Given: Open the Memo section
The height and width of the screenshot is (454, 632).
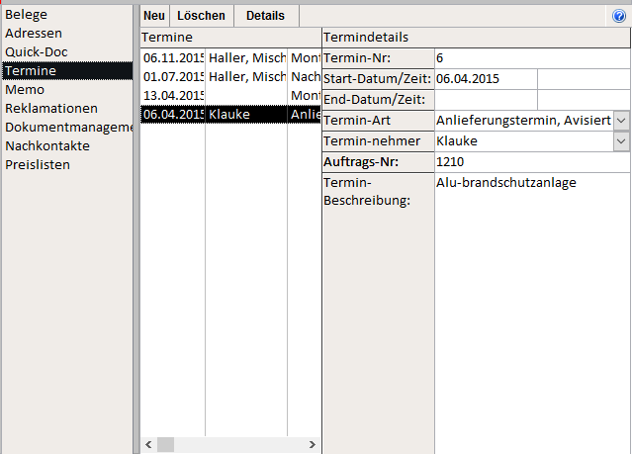Looking at the screenshot, I should (x=25, y=89).
